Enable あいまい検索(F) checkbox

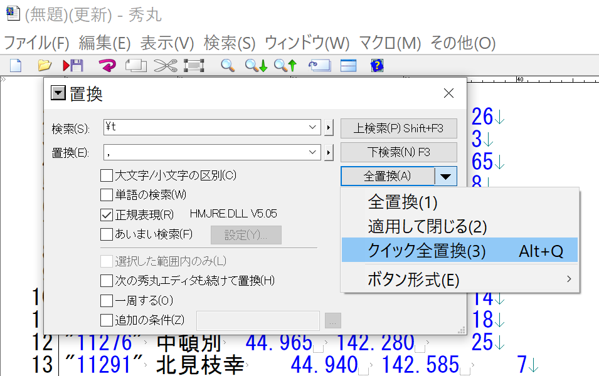point(107,234)
